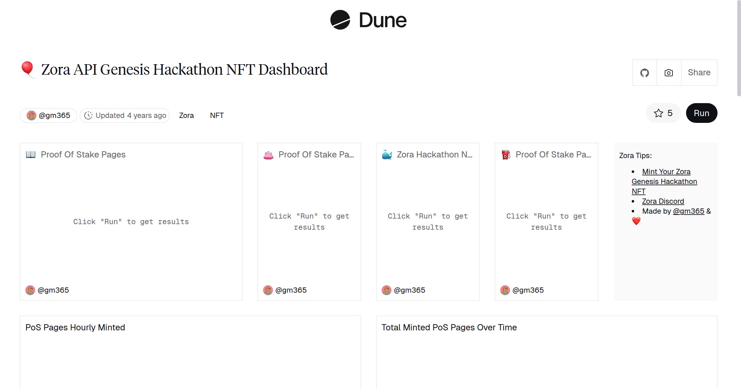
Task: Click the camera screenshot icon next to Share
Action: click(x=668, y=72)
